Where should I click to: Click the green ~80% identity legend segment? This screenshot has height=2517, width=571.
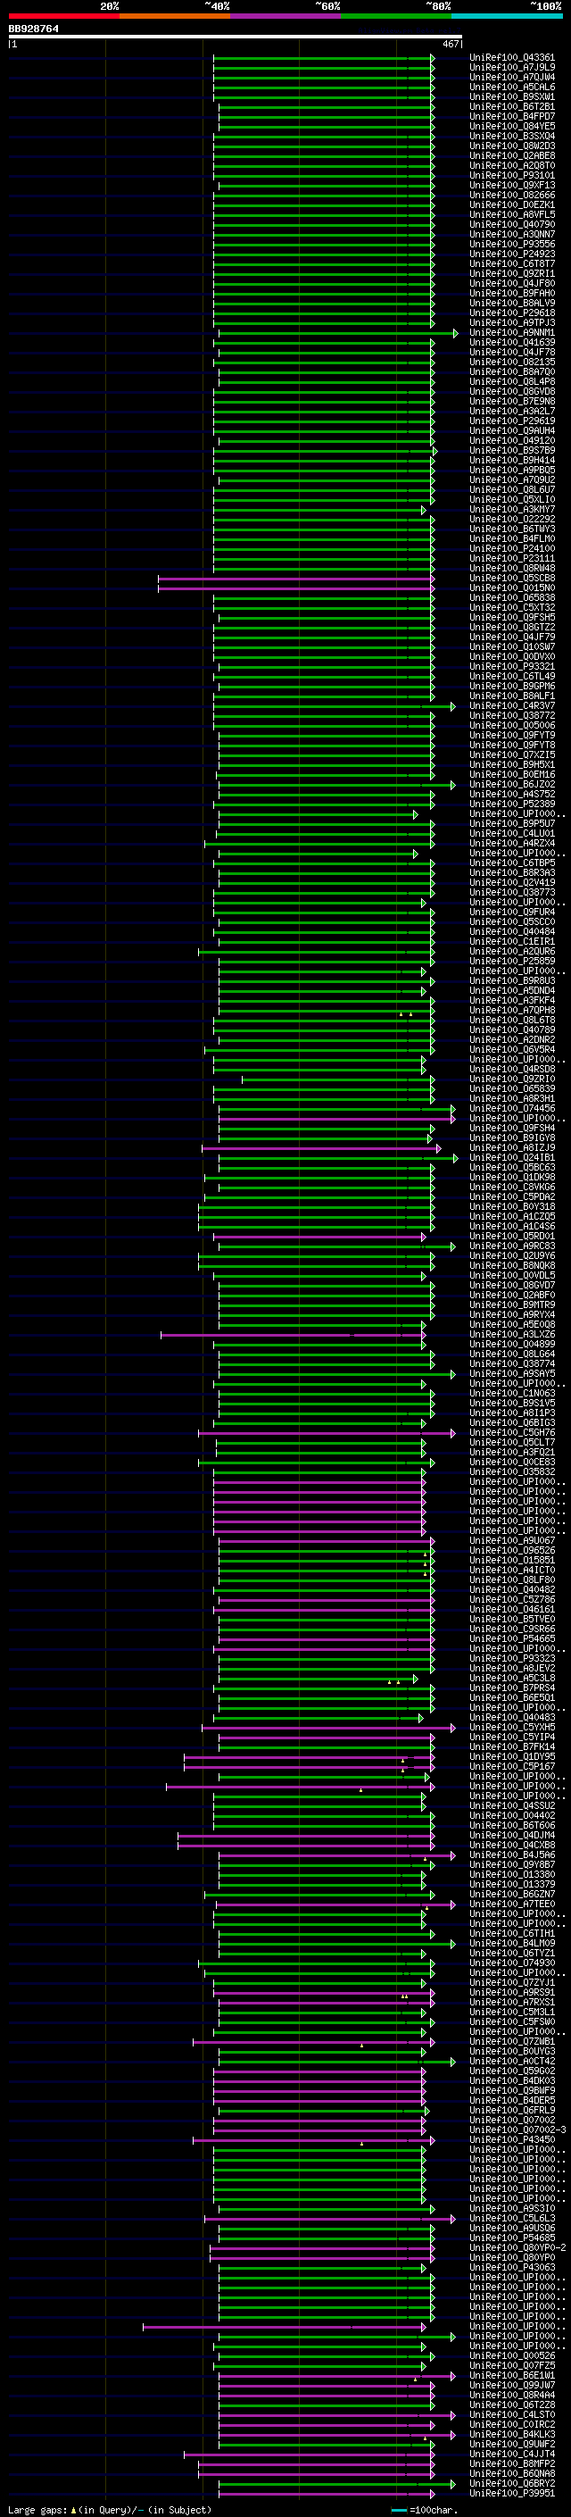[396, 16]
